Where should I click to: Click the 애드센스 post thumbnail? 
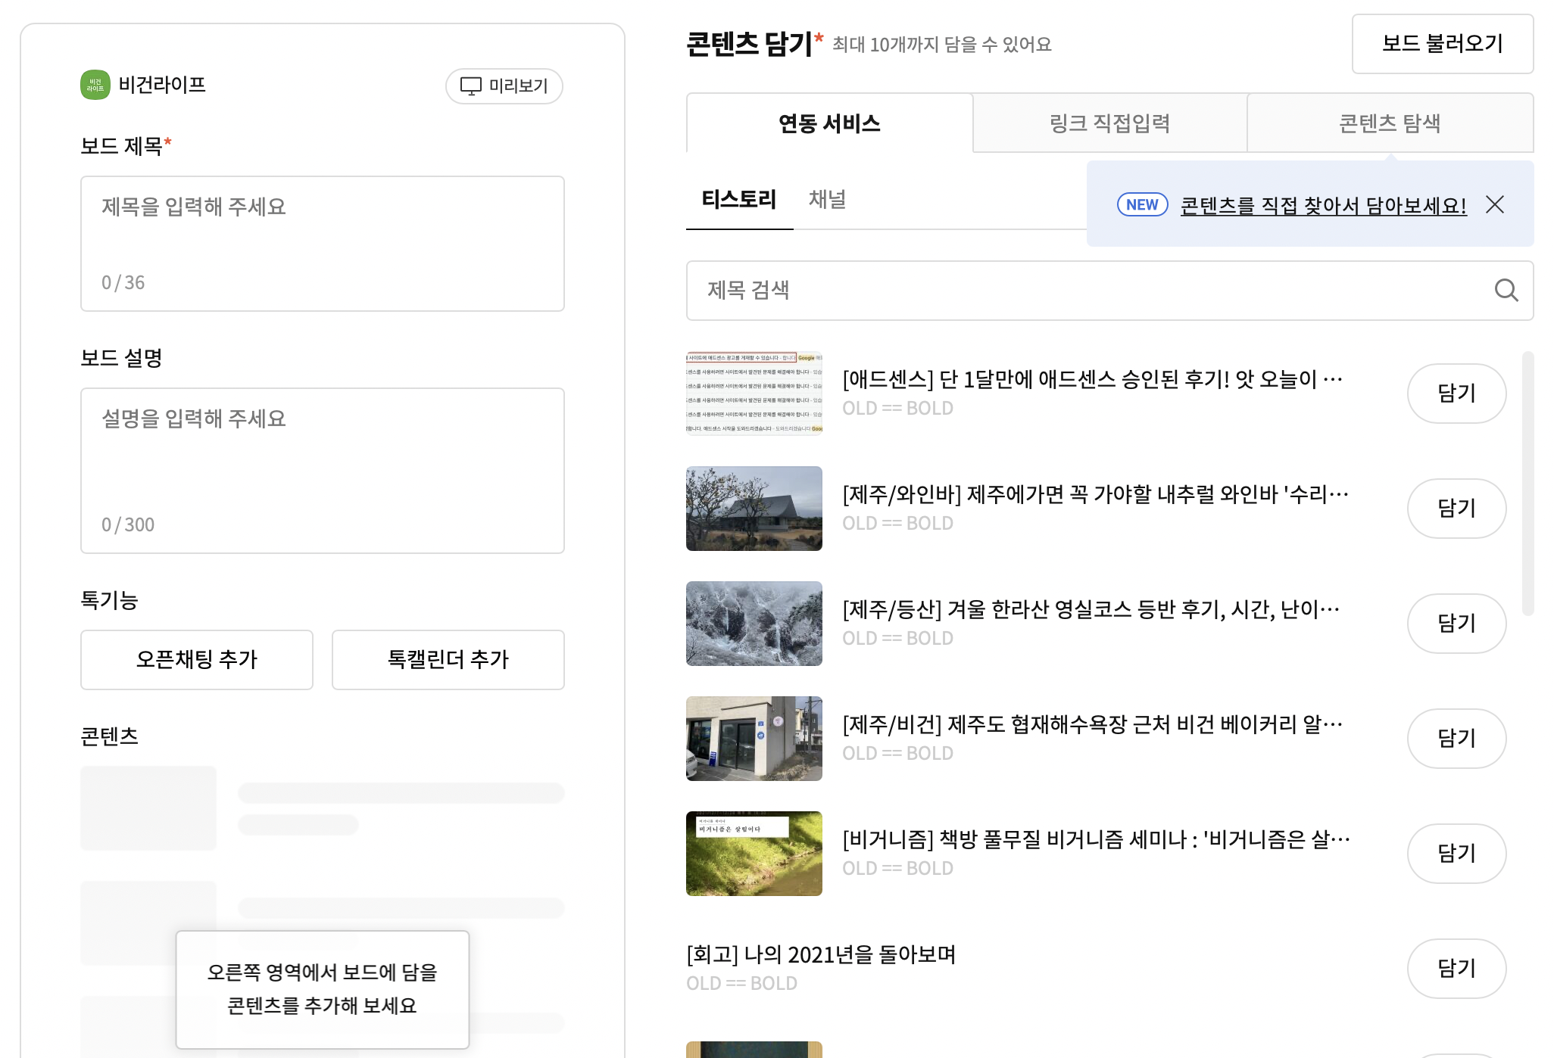tap(754, 394)
